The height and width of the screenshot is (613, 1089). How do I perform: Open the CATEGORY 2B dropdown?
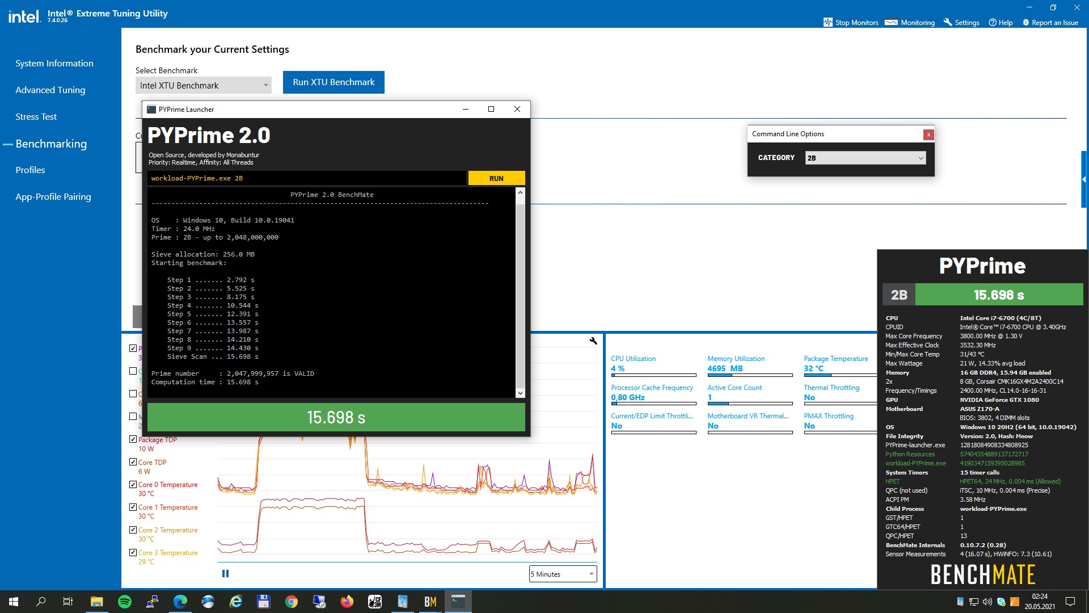pyautogui.click(x=866, y=158)
